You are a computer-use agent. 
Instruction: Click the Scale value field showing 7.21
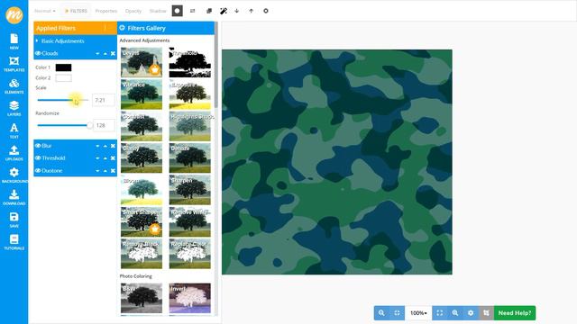[103, 100]
